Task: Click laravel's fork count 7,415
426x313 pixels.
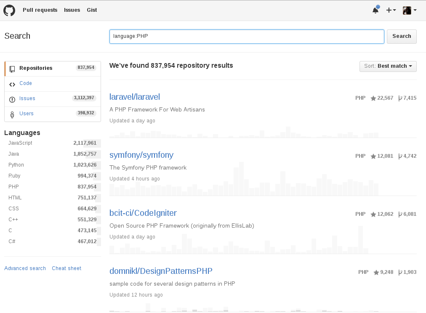Action: pos(407,98)
